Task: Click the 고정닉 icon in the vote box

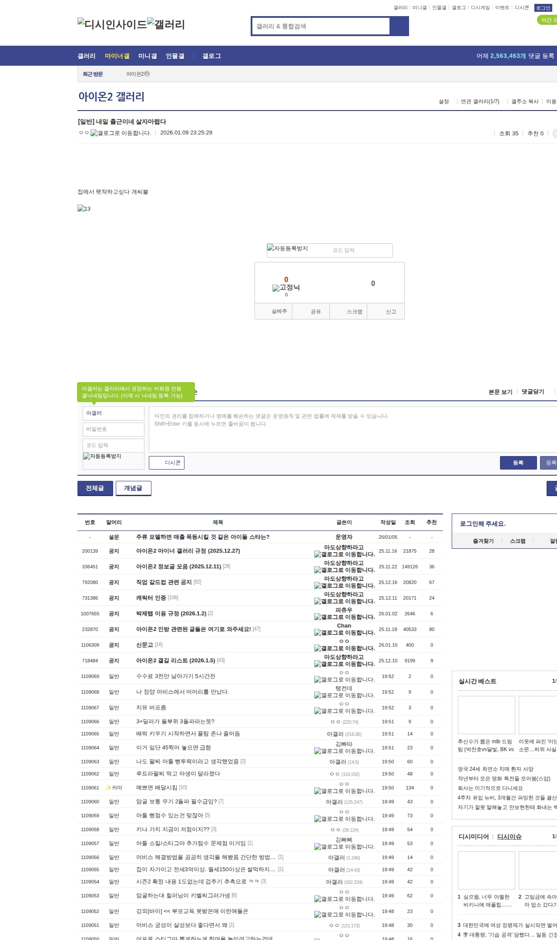Action: tap(286, 288)
